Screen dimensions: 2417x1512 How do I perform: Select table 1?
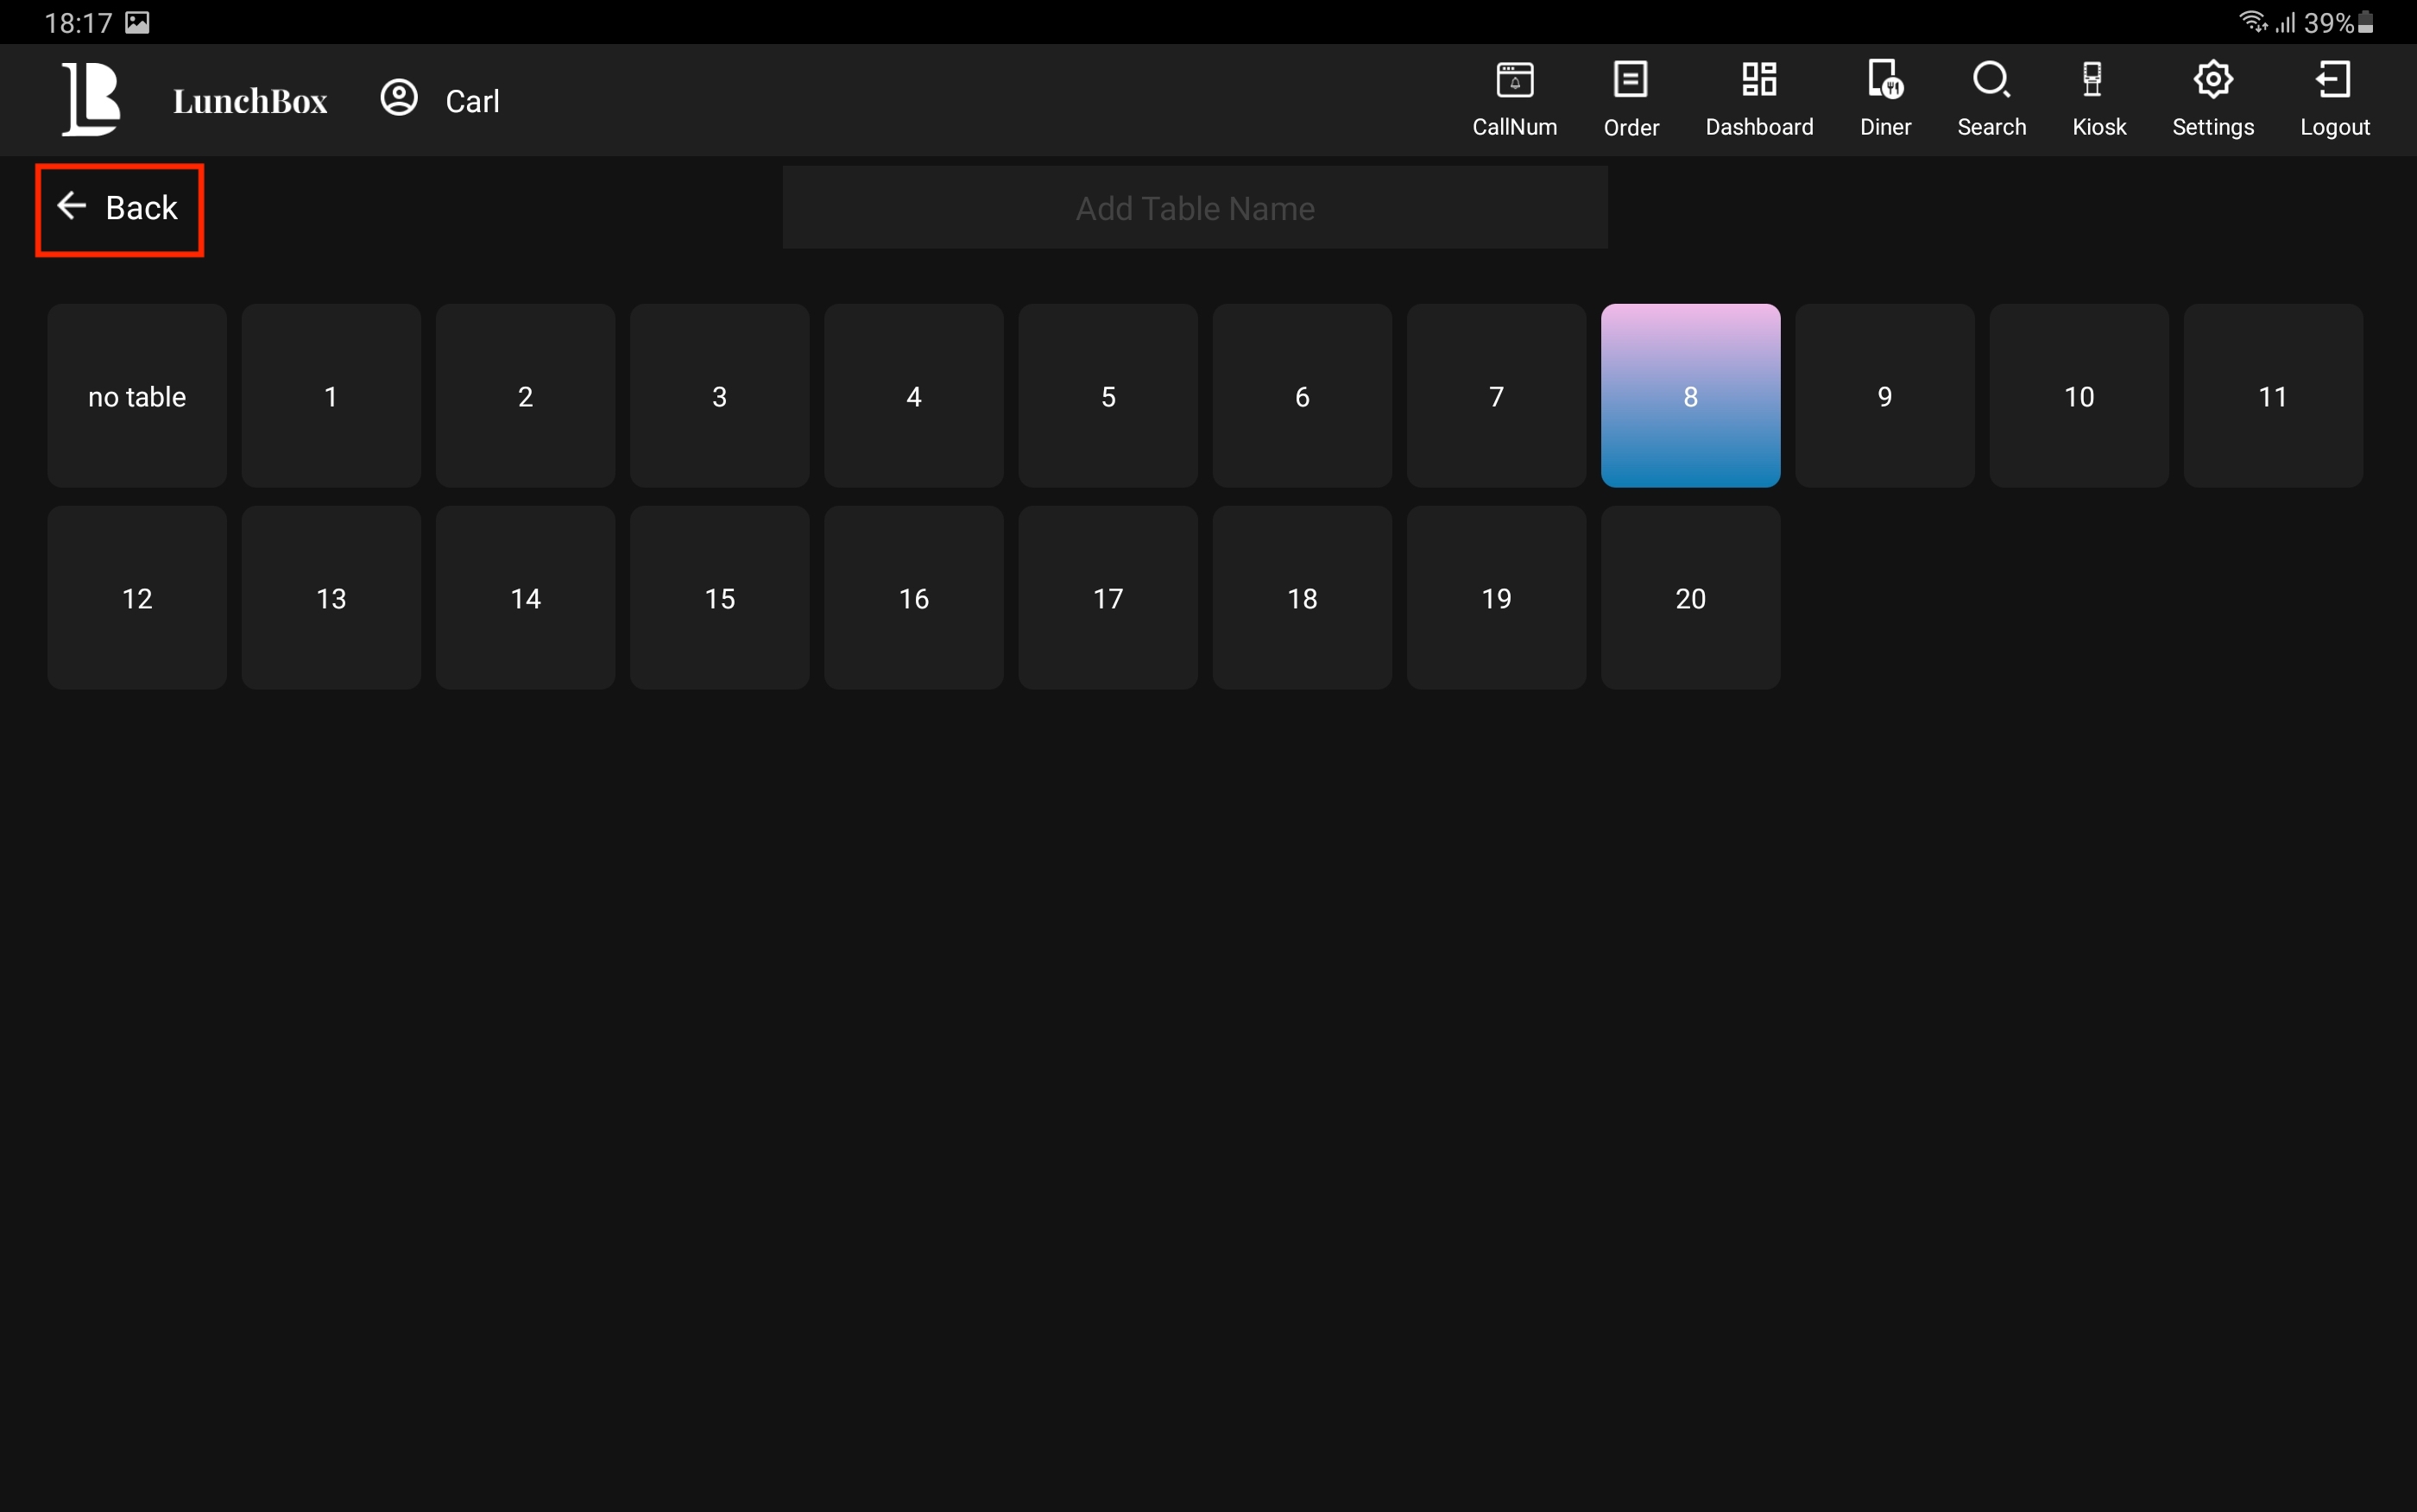pos(331,396)
